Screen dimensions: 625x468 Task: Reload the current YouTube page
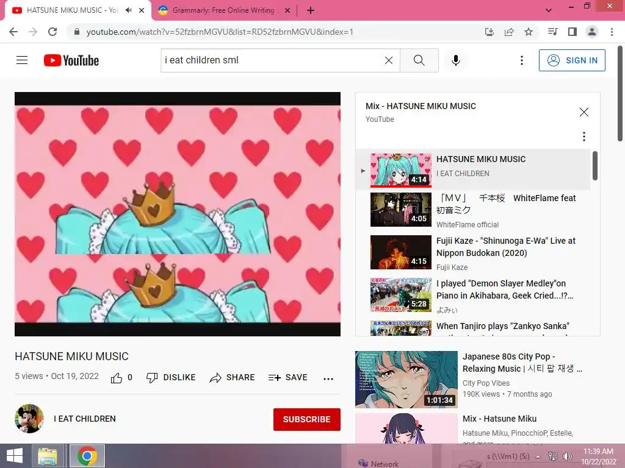click(52, 32)
